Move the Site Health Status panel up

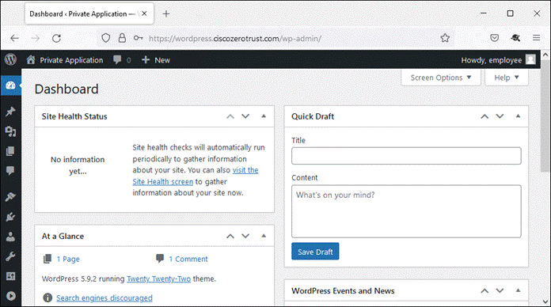coord(230,116)
